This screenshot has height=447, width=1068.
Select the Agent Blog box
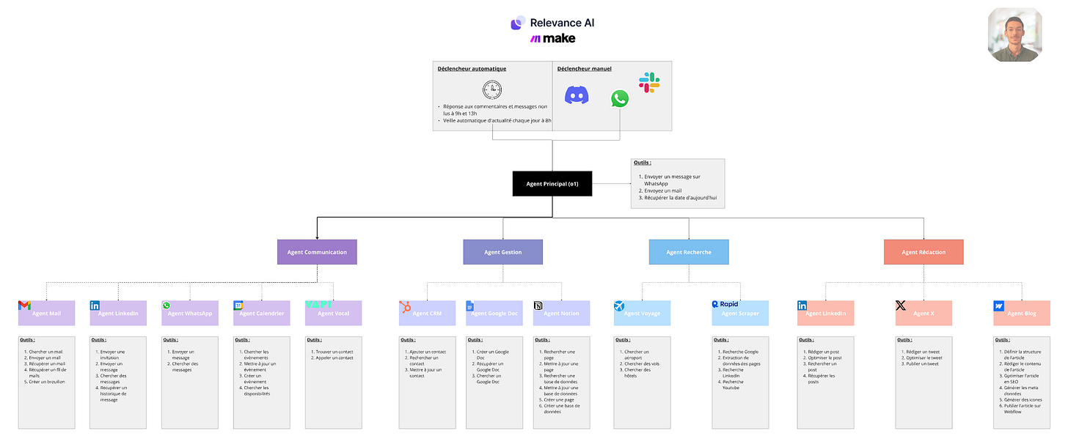pyautogui.click(x=1022, y=313)
